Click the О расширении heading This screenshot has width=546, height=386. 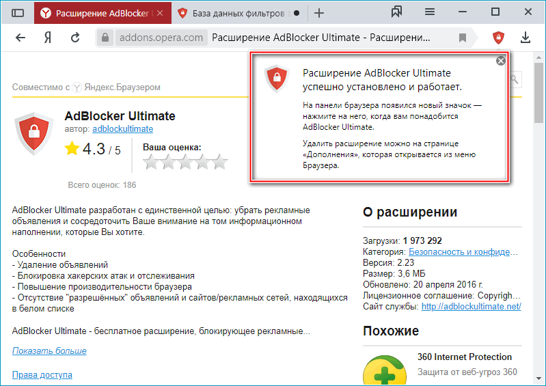pos(410,212)
